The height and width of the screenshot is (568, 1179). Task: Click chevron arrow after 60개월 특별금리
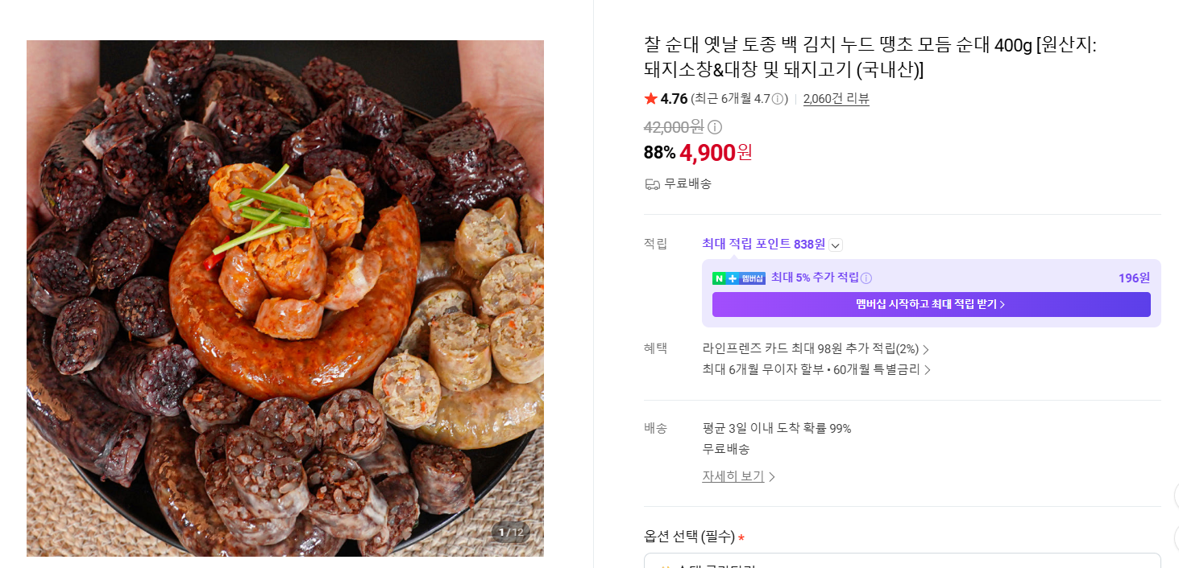pyautogui.click(x=928, y=370)
